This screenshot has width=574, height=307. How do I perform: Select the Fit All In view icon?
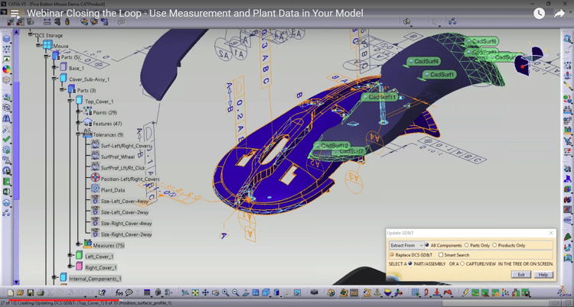coord(195,292)
